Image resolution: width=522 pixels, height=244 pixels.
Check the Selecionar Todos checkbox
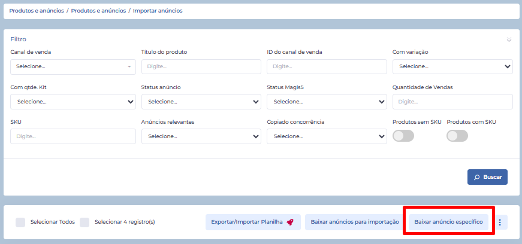(20, 222)
